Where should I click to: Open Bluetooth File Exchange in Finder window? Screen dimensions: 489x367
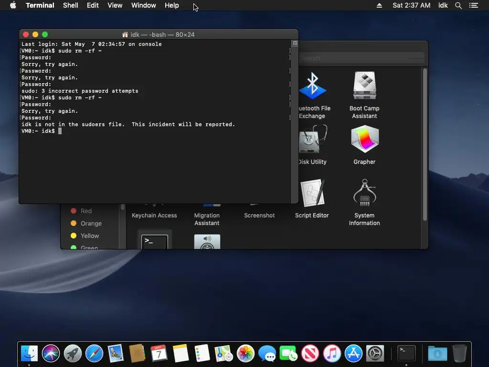click(x=312, y=86)
